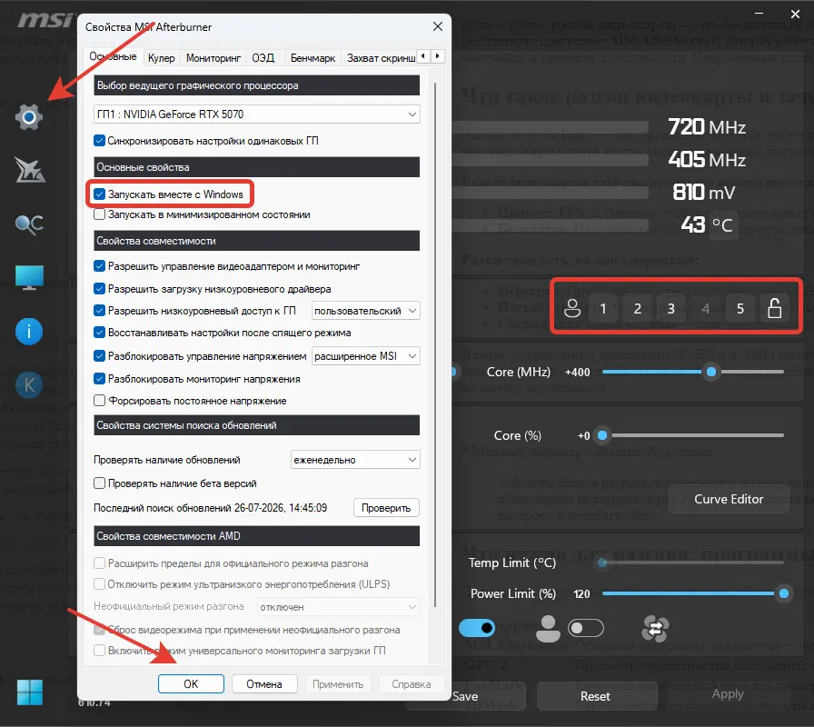Click OK button in properties dialog

191,684
